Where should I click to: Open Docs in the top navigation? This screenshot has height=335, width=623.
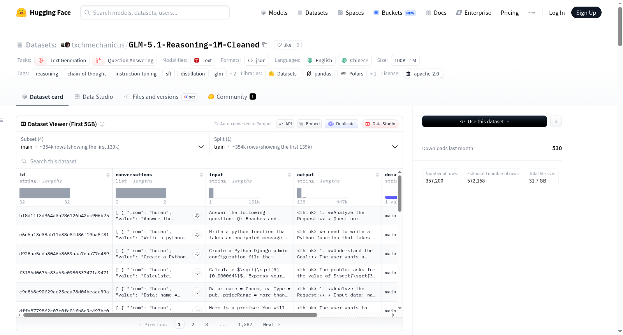tap(436, 12)
